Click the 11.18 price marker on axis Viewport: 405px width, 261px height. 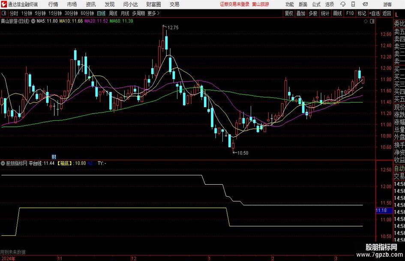click(384, 210)
